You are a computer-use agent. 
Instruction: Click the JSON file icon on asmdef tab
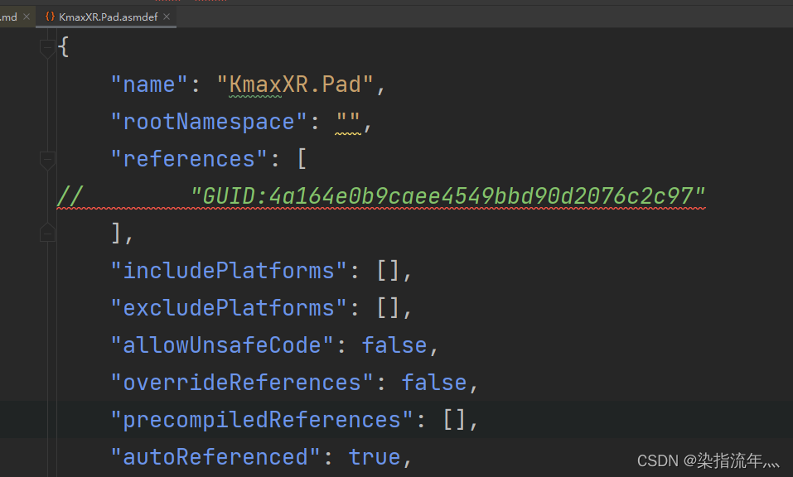50,17
